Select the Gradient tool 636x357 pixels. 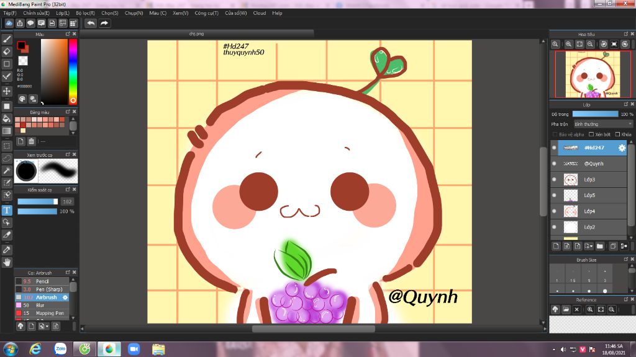(7, 131)
